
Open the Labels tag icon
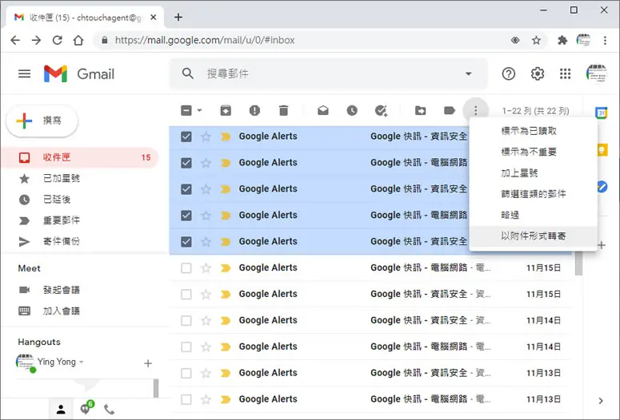[450, 110]
